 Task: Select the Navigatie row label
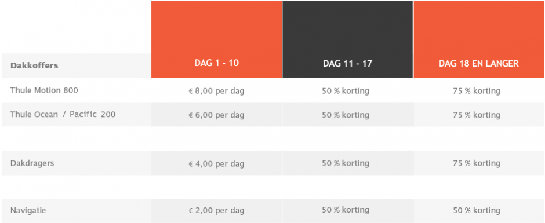coord(28,210)
